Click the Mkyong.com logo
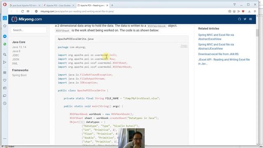This screenshot has width=263, height=148. 26,19
